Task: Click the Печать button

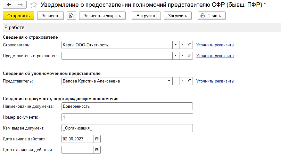Action: click(x=211, y=16)
